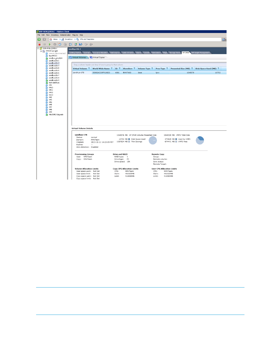Select VM12 in the inventory tree
The height and width of the screenshot is (358, 269).
pyautogui.click(x=51, y=92)
